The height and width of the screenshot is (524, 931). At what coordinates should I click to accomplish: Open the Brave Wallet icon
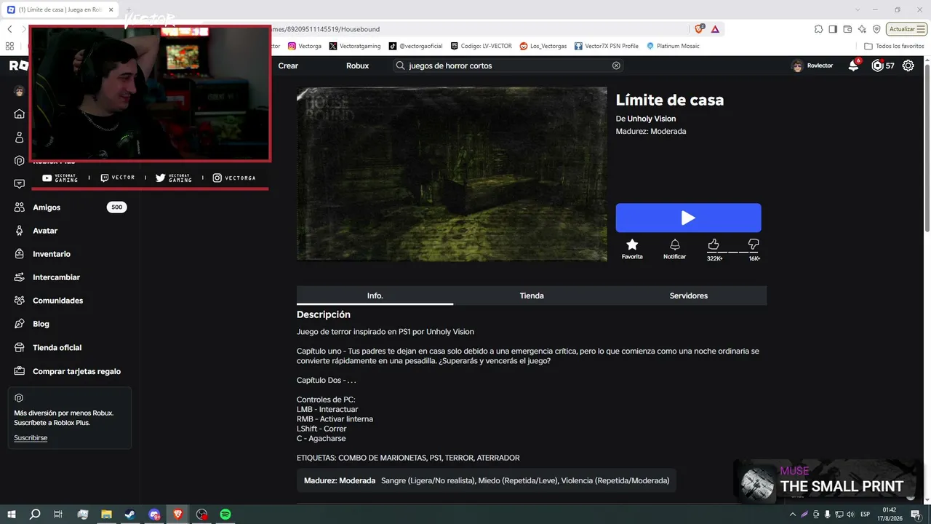[847, 29]
